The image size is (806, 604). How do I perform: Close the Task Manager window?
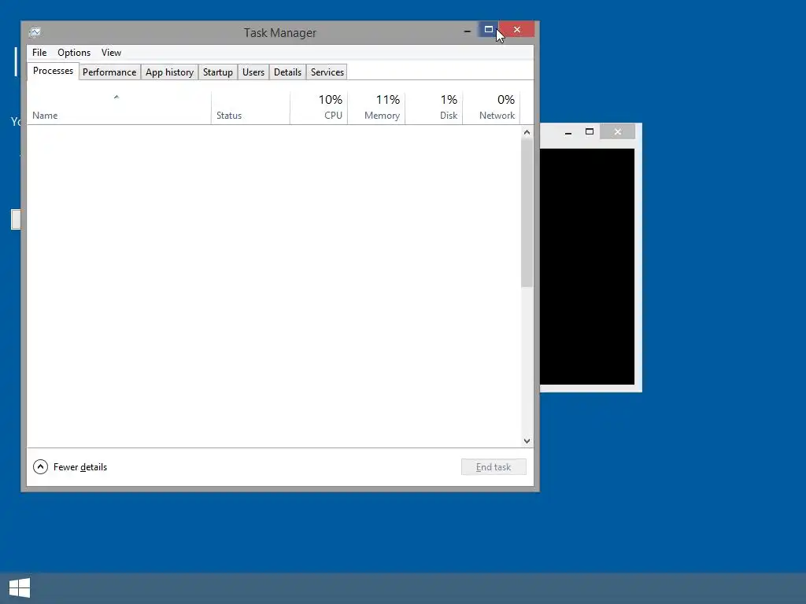click(517, 30)
